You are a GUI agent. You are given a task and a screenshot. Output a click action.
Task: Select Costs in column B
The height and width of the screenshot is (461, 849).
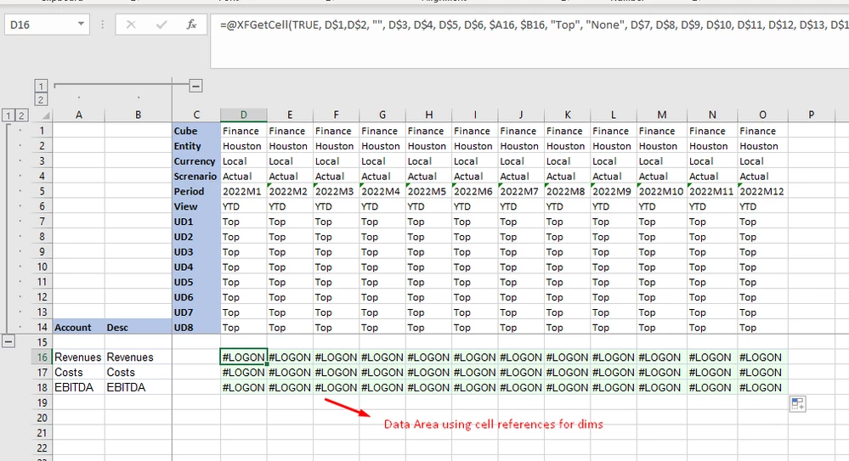pos(138,372)
